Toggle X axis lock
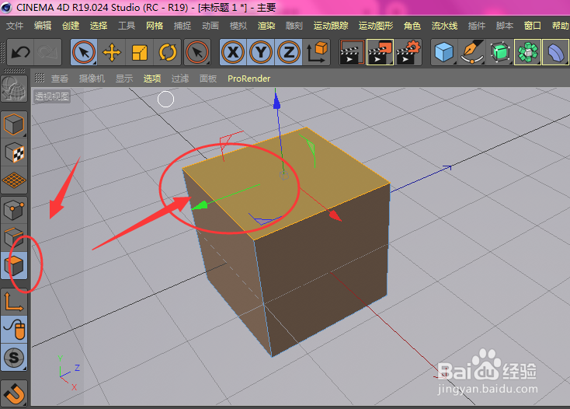The image size is (570, 409). click(x=233, y=53)
